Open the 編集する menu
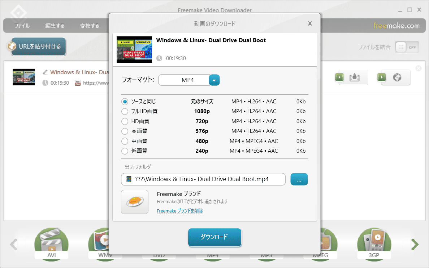The height and width of the screenshot is (268, 429). 55,26
